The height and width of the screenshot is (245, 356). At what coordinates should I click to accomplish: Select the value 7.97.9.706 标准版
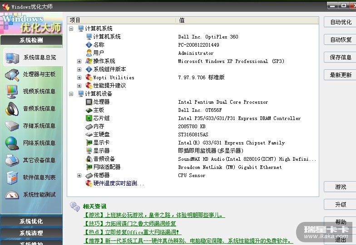click(x=201, y=77)
